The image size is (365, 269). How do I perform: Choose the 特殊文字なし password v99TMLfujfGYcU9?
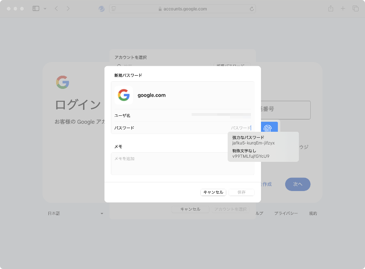[263, 154]
